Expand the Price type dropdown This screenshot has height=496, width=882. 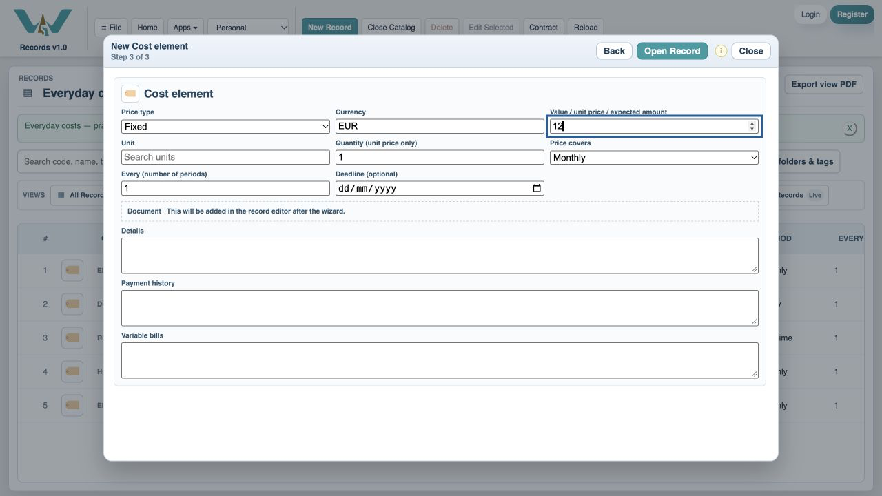(226, 127)
